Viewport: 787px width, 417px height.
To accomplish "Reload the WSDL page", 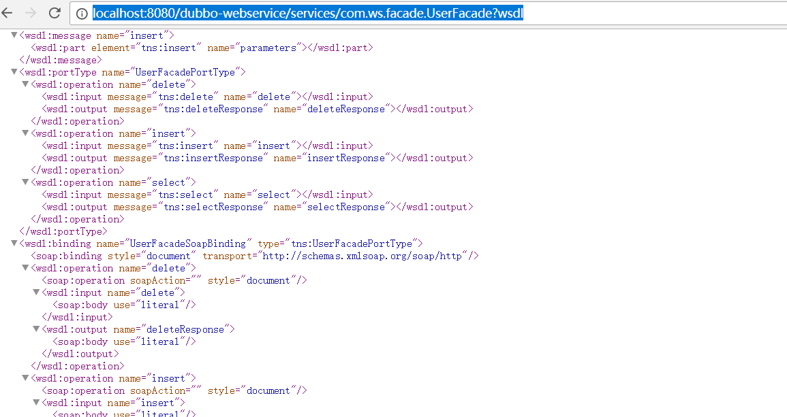I will click(55, 13).
